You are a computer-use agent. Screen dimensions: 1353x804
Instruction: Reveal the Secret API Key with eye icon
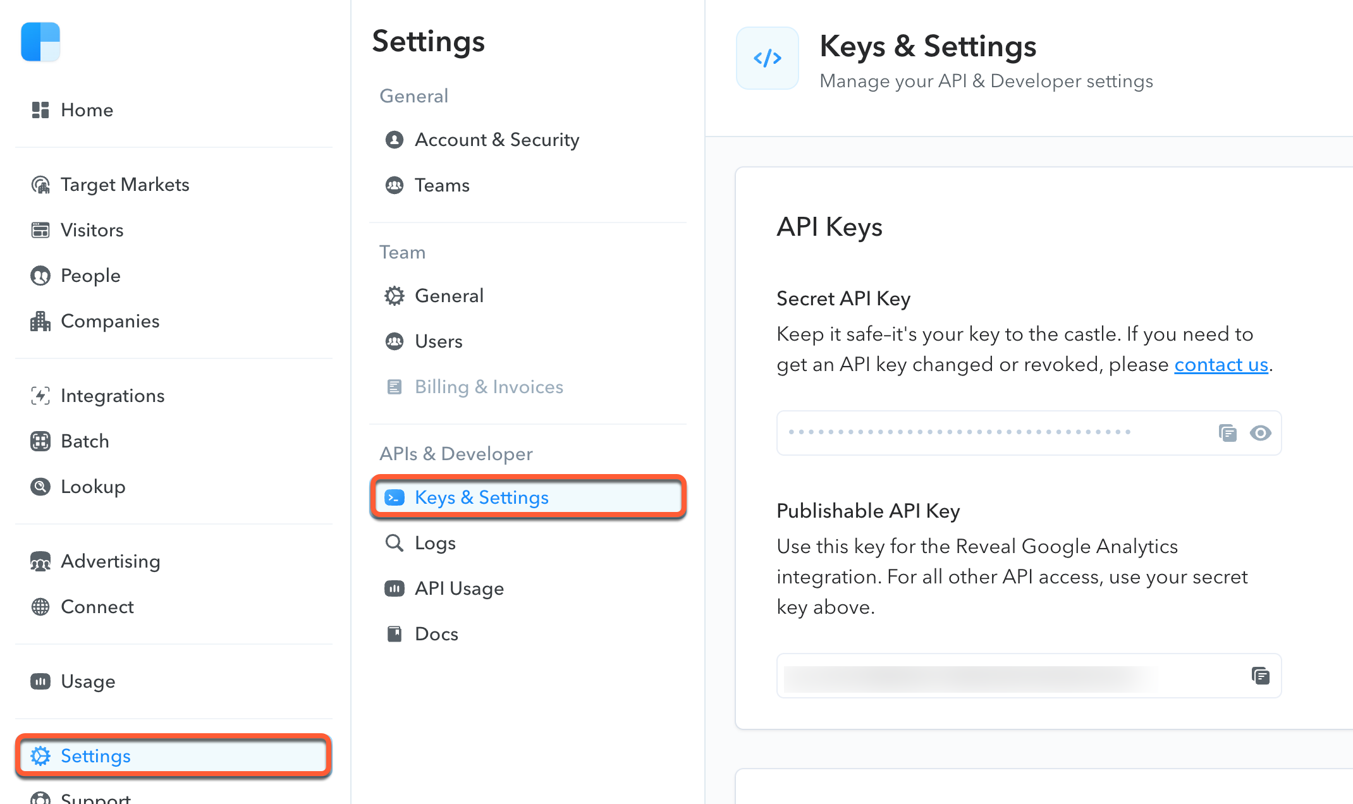click(x=1260, y=433)
